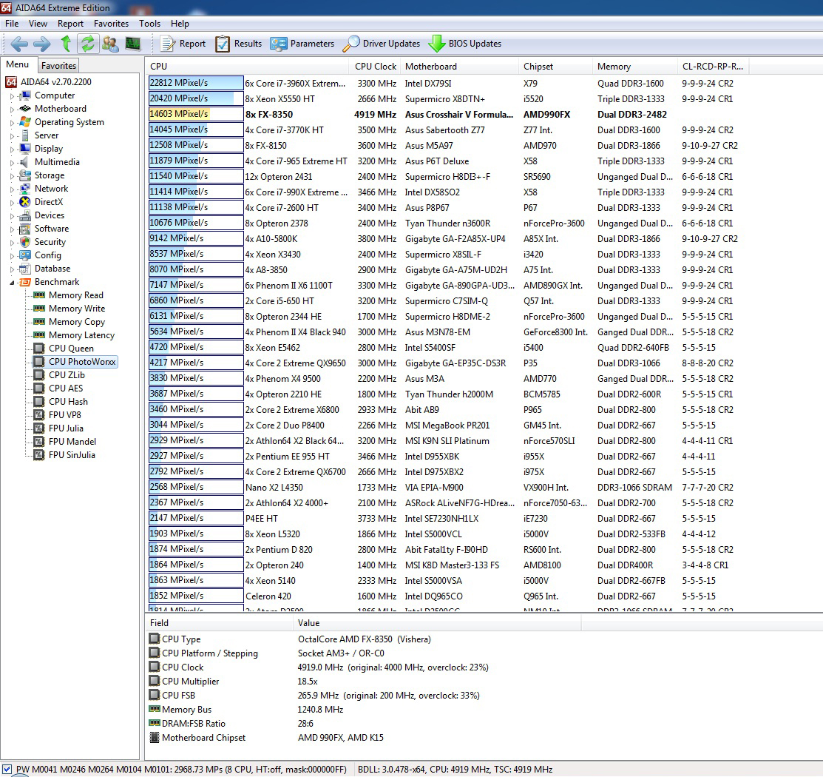Switch to the Menu tab
Screen dimensions: 823x777
tap(17, 64)
